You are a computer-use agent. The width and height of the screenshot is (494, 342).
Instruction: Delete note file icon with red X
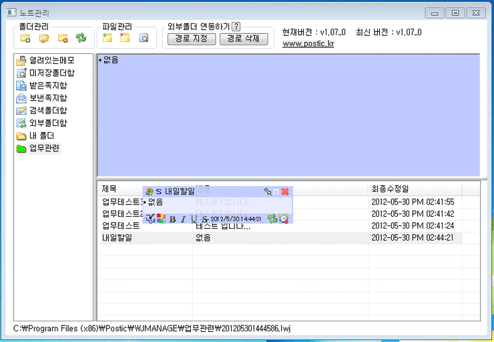point(125,38)
